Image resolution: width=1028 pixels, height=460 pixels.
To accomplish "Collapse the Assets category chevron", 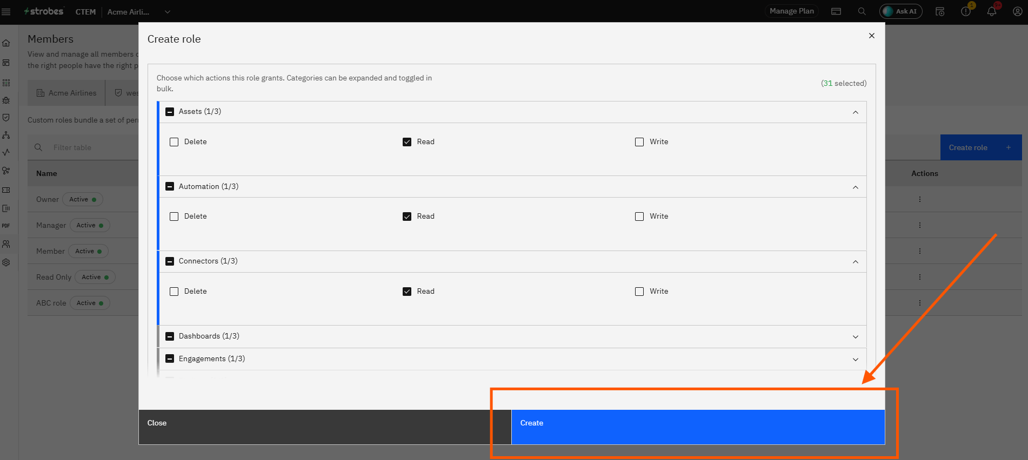I will (x=856, y=112).
